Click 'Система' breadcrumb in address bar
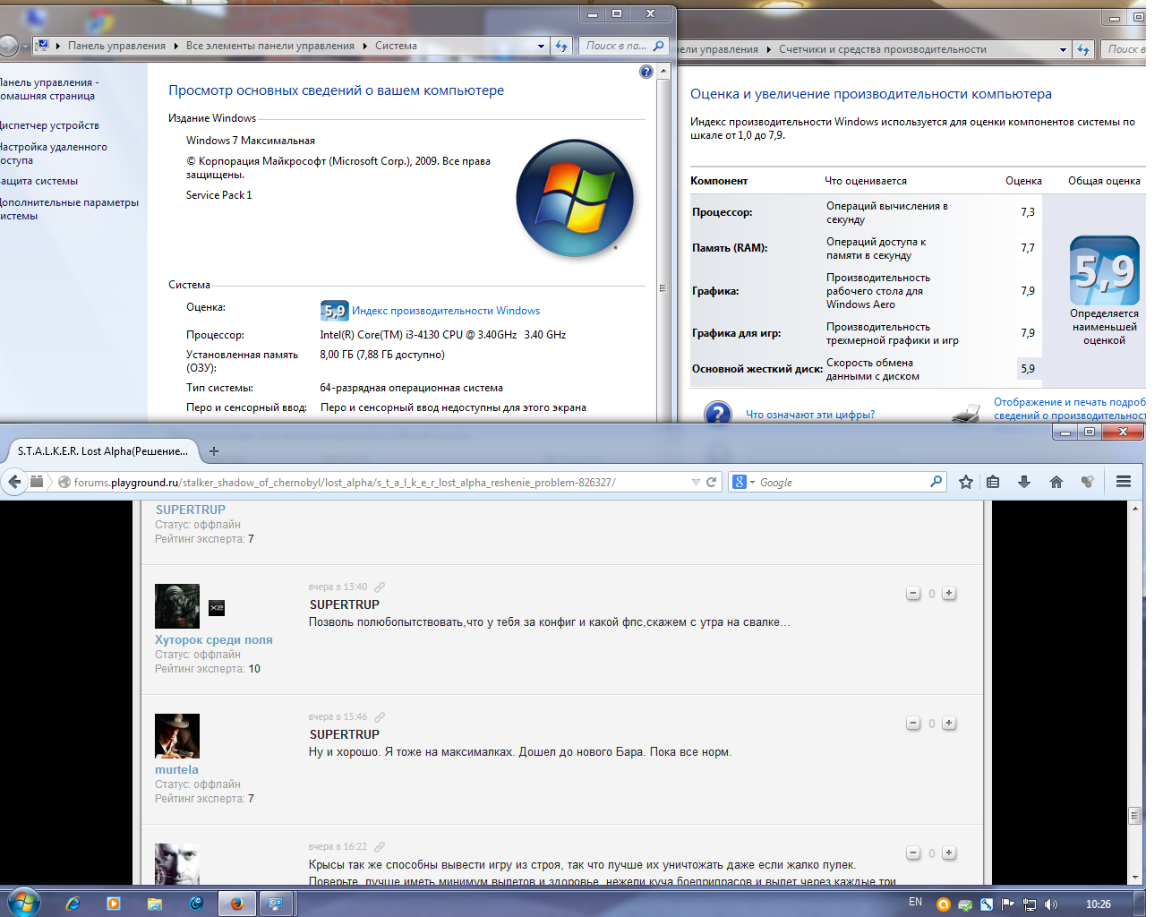 (x=396, y=46)
